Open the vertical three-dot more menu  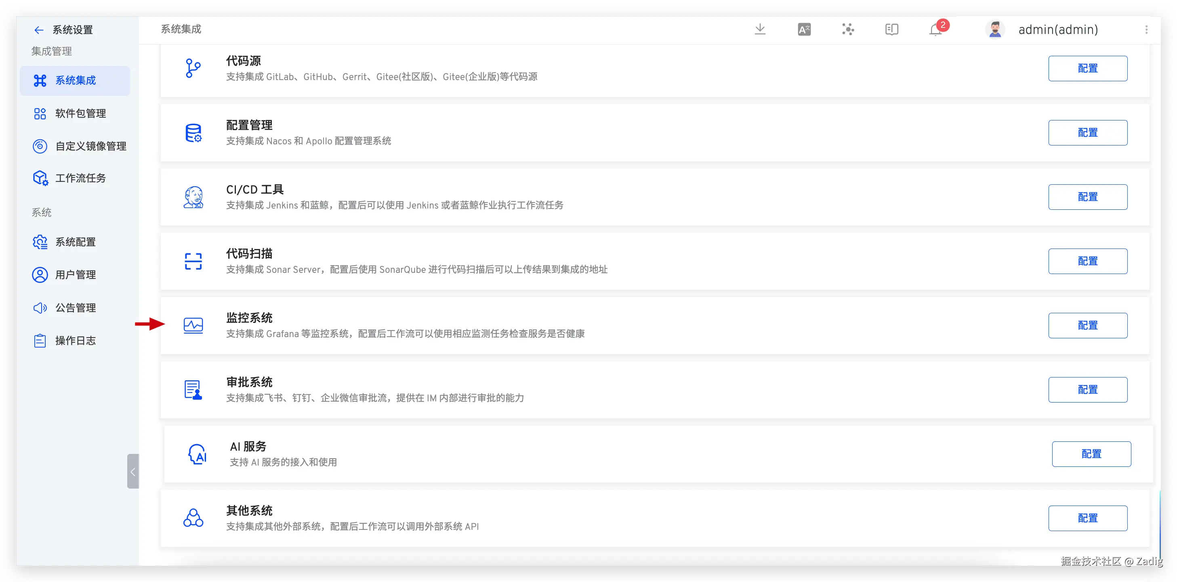click(x=1146, y=30)
